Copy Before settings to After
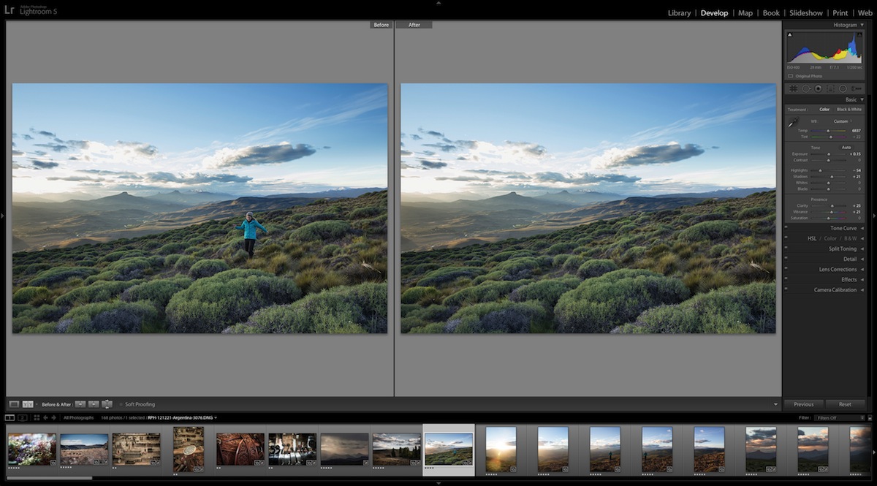 click(x=80, y=404)
